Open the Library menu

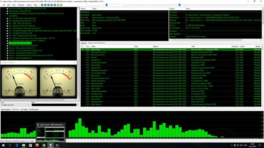coord(29,5)
